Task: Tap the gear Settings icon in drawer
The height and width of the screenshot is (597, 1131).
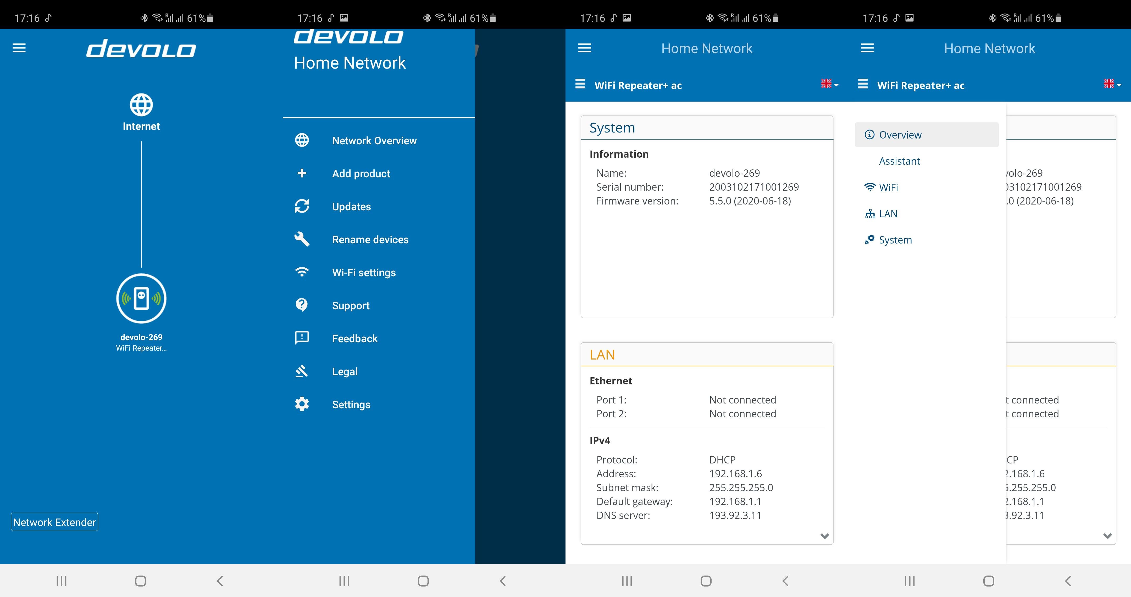Action: 302,404
